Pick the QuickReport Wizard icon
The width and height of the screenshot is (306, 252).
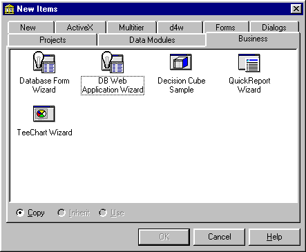click(249, 63)
